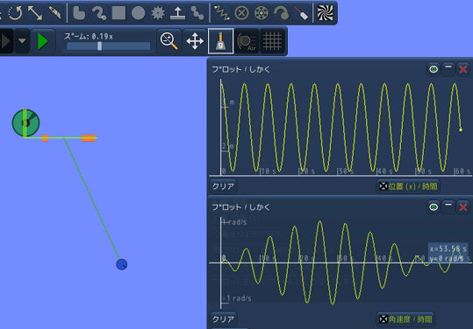
Task: Open 位置 (x) / 時間 axis selector
Action: [408, 186]
